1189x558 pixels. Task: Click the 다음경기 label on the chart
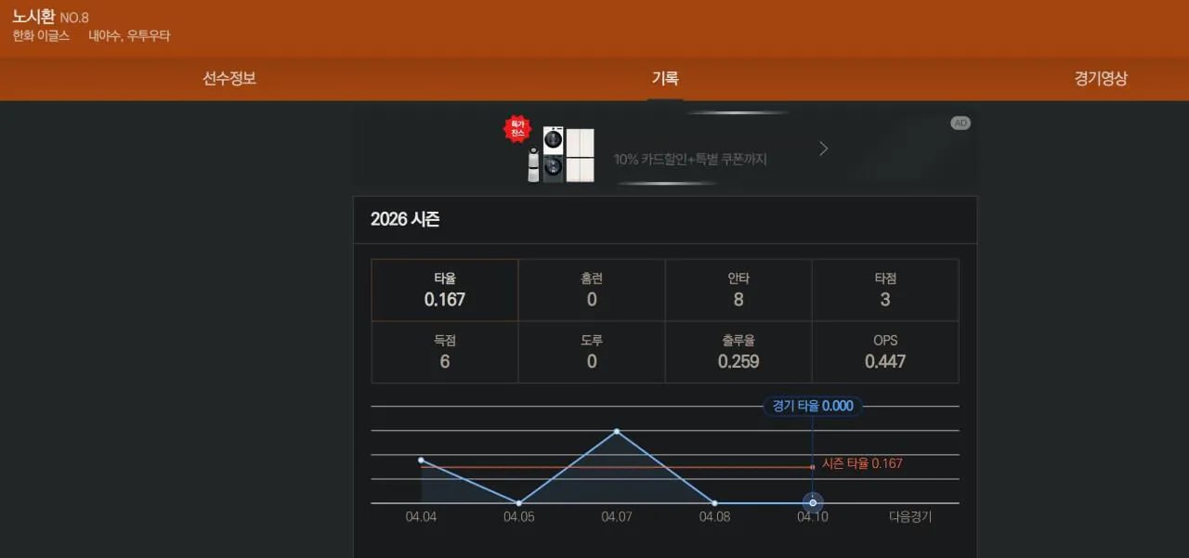coord(911,514)
